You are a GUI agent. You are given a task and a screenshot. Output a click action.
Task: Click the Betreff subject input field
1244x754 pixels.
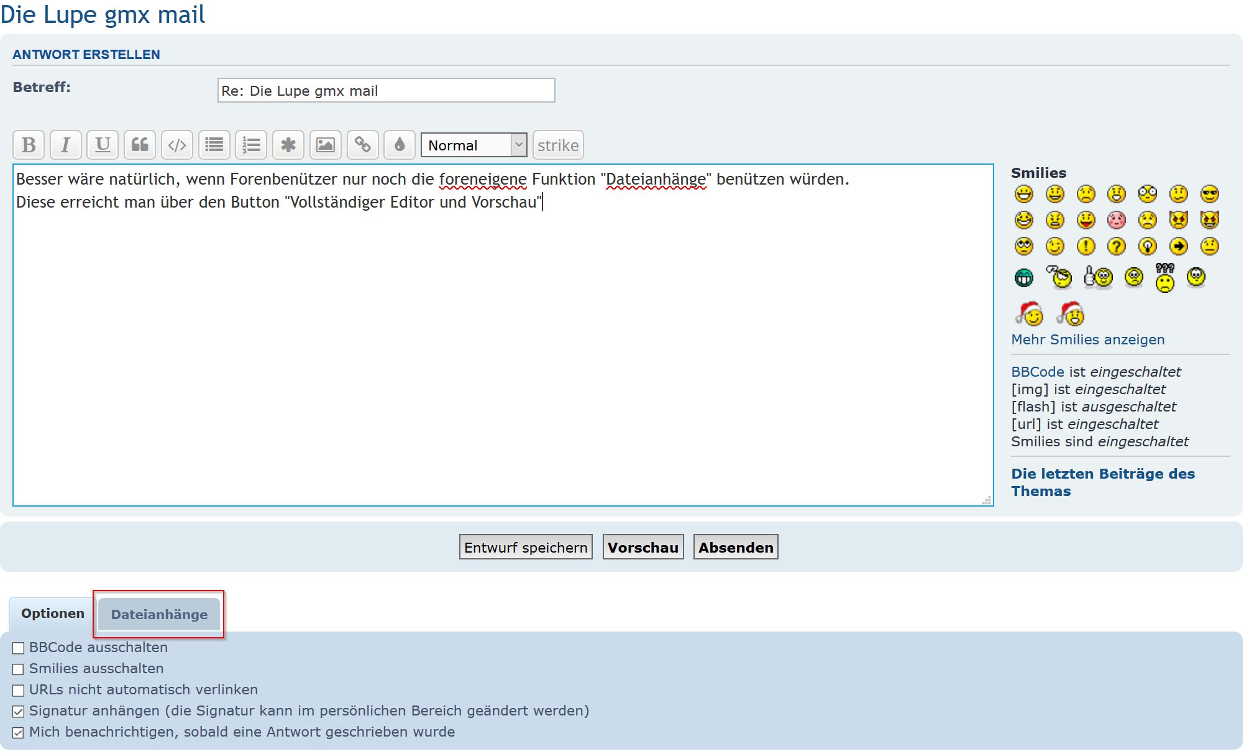pyautogui.click(x=386, y=91)
